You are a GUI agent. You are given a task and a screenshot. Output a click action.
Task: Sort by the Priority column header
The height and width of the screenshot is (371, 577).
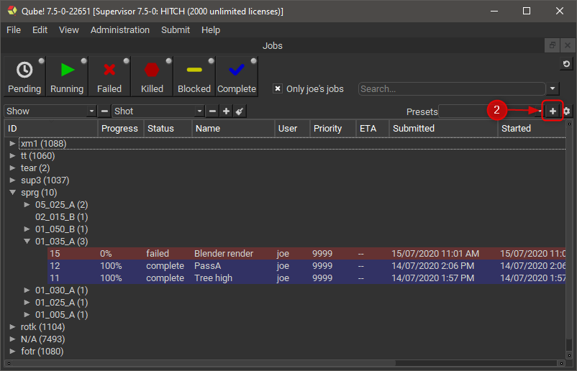327,128
